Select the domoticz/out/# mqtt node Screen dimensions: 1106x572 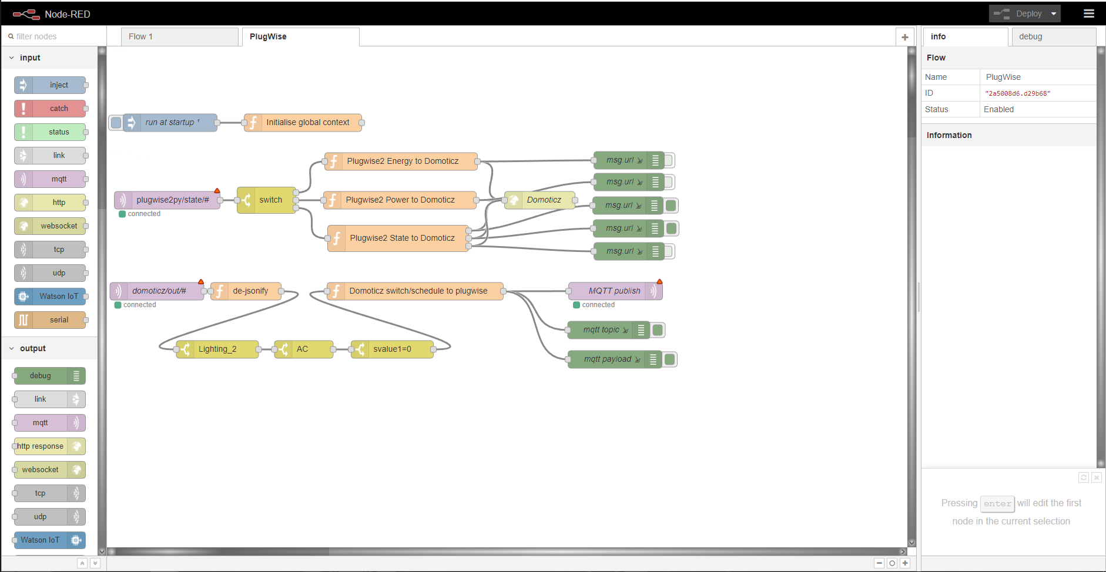pyautogui.click(x=157, y=291)
